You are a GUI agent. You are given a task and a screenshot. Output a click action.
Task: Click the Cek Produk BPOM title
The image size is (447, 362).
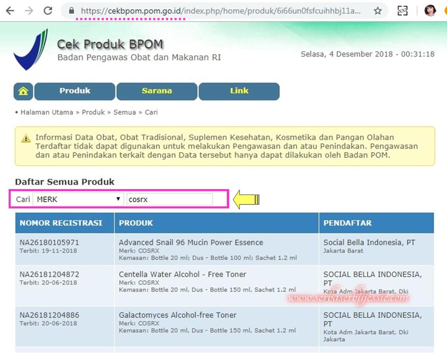coord(110,44)
